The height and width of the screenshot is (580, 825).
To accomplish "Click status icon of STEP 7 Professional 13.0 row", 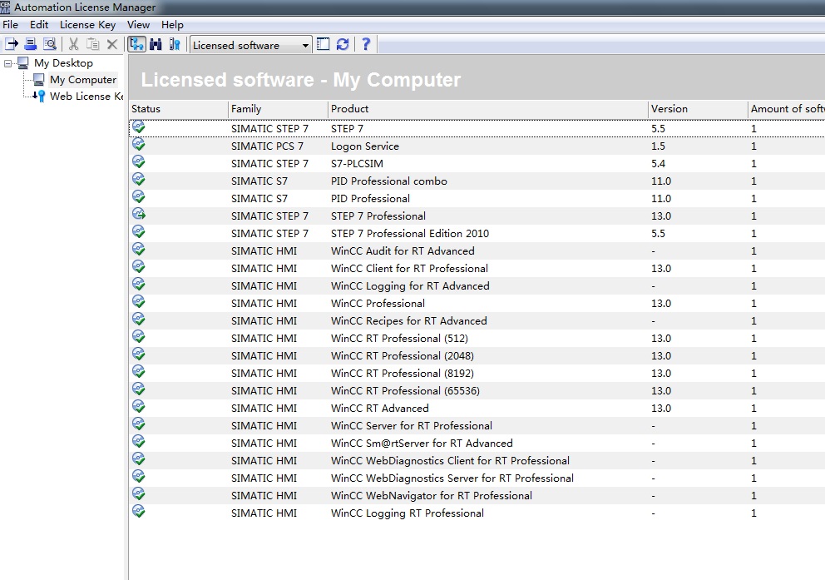I will click(x=138, y=215).
